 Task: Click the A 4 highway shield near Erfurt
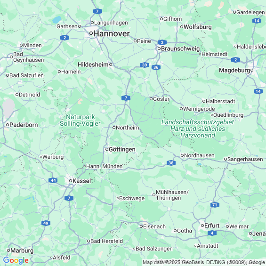(212, 233)
